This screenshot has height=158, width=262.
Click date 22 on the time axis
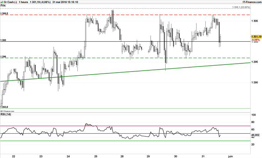(x=14, y=156)
